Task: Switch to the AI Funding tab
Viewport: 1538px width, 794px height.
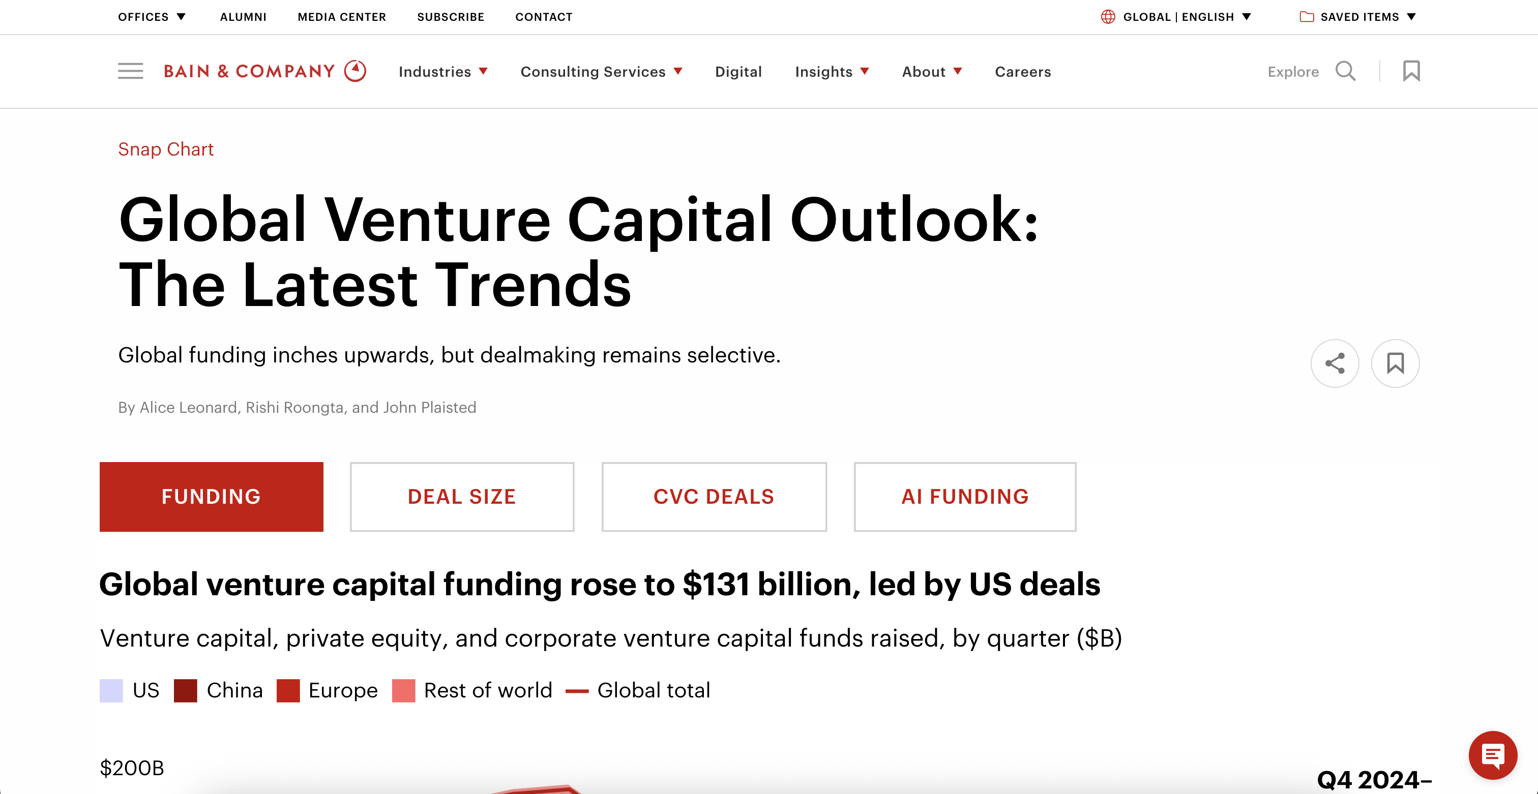Action: (x=964, y=496)
